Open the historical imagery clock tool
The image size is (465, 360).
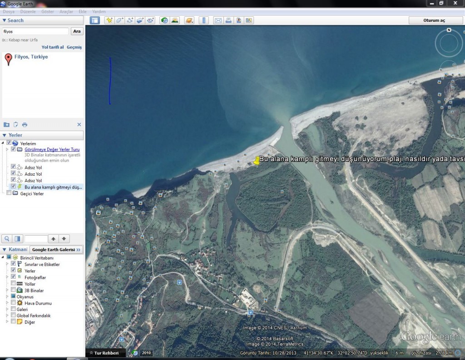(x=164, y=20)
